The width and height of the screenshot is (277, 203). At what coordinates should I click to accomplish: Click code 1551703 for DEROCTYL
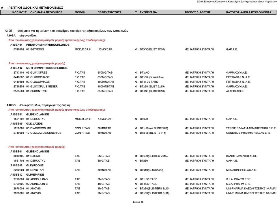coord(19,119)
